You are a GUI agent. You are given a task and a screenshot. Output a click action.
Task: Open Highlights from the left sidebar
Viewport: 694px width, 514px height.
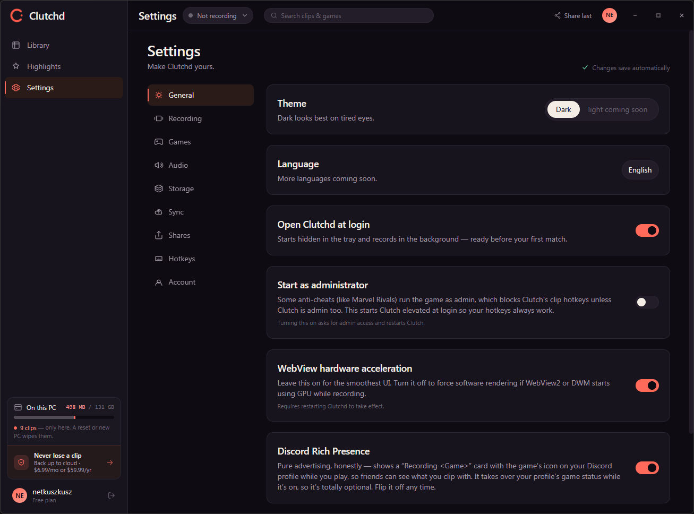[64, 66]
